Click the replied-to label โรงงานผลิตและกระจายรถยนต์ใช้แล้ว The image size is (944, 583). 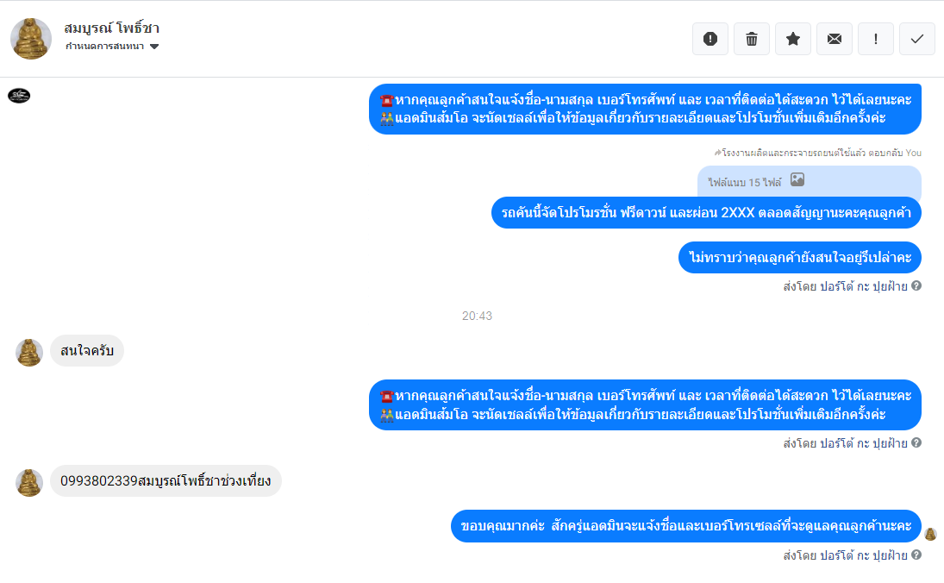point(793,153)
